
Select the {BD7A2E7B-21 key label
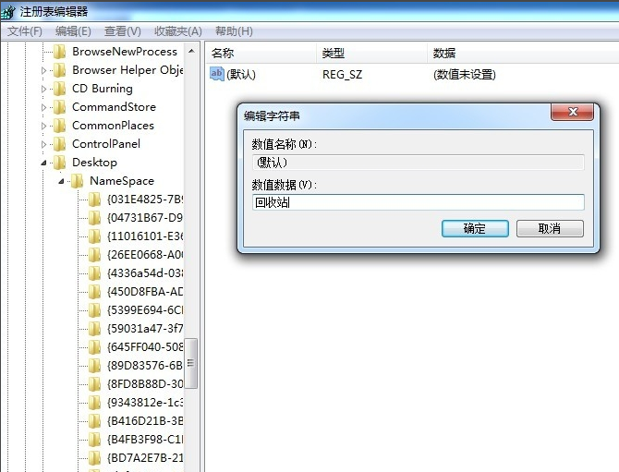pyautogui.click(x=145, y=458)
